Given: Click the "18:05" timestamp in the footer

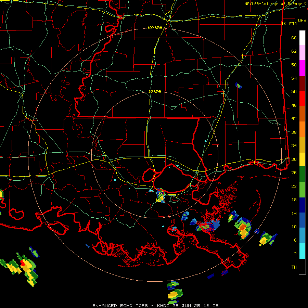Looking at the screenshot, I should pos(211,306).
